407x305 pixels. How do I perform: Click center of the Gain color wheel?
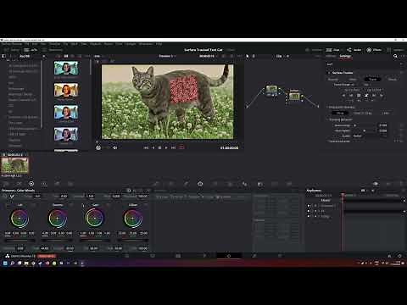[95, 219]
